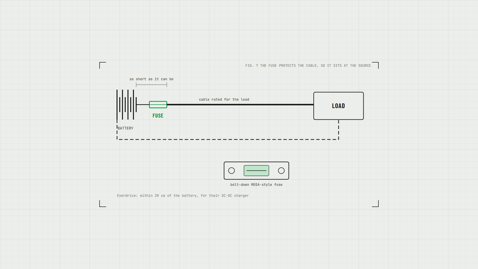Click the thick cable line to load

[x=240, y=105]
